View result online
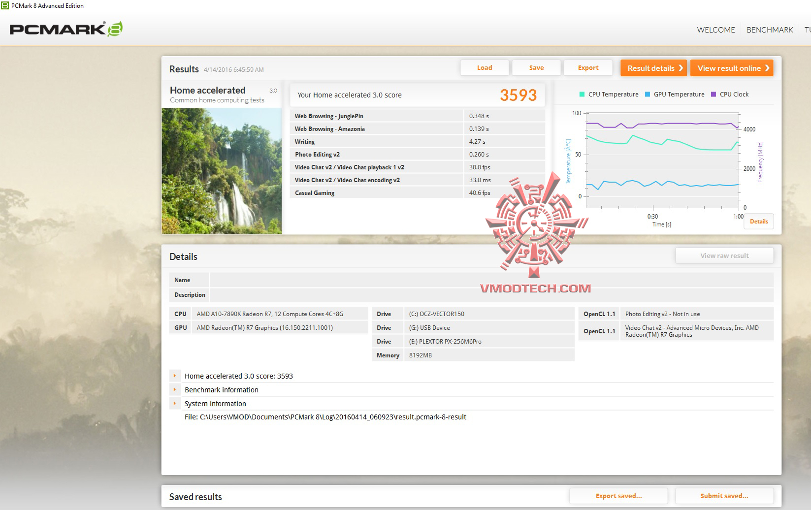811x510 pixels. tap(732, 68)
